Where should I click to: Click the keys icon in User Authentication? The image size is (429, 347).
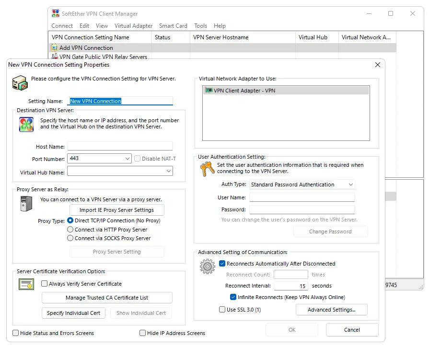click(x=207, y=169)
